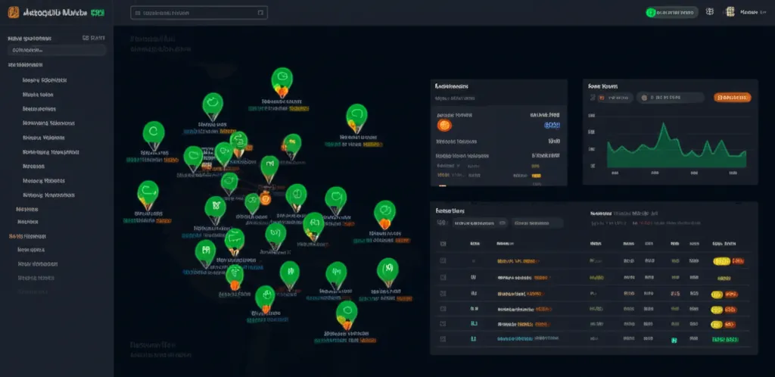Open the grid apps icon in the header
The image size is (775, 377).
[710, 12]
